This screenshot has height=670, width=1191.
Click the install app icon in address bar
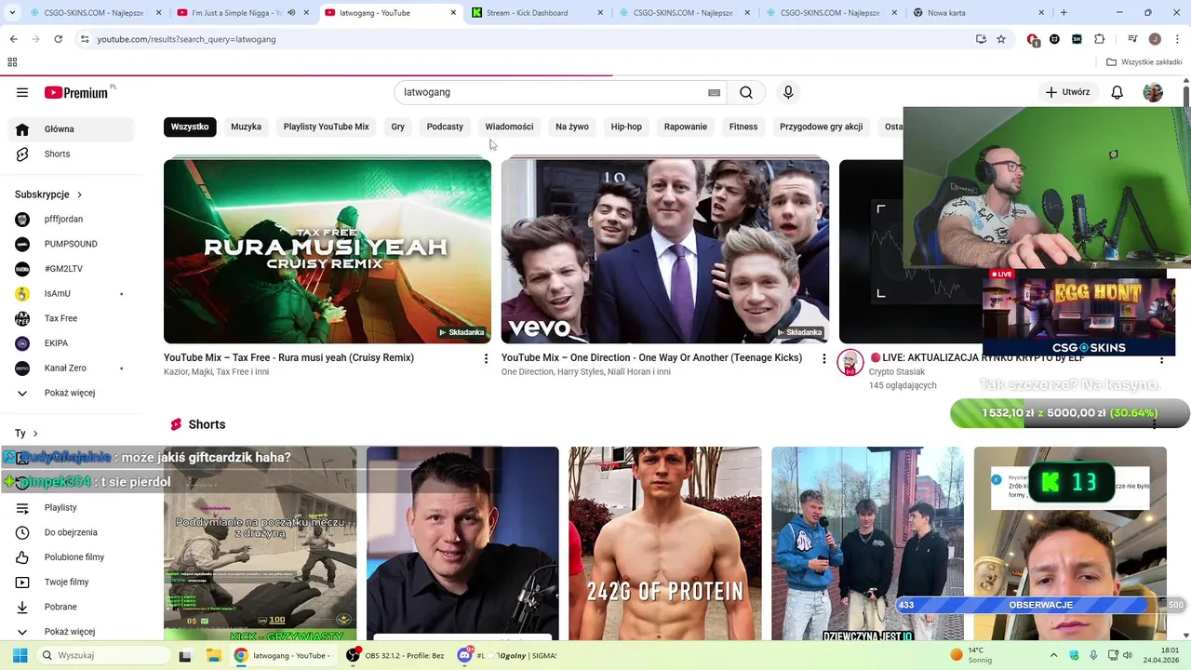tap(981, 39)
